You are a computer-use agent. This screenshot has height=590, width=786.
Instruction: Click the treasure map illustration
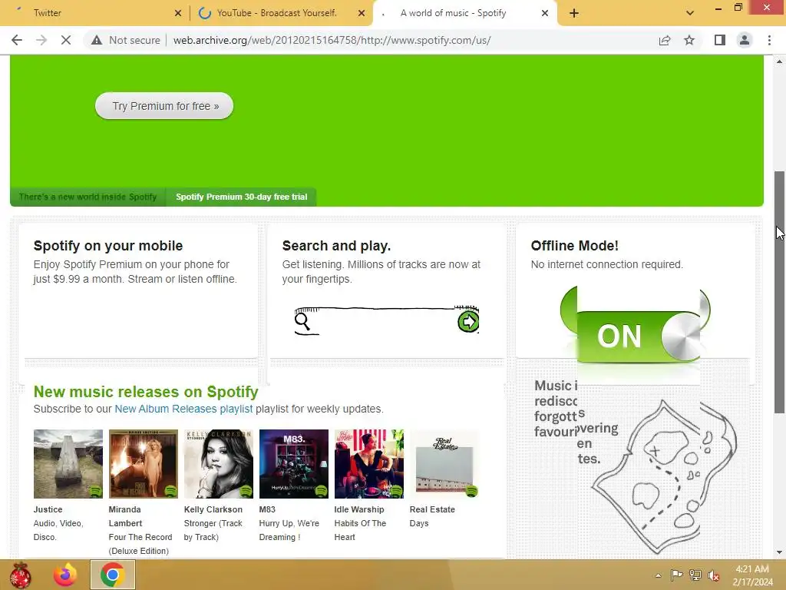664,476
